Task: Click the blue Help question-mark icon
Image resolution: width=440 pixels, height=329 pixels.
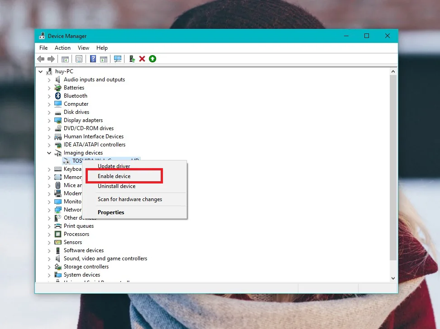Action: tap(93, 59)
